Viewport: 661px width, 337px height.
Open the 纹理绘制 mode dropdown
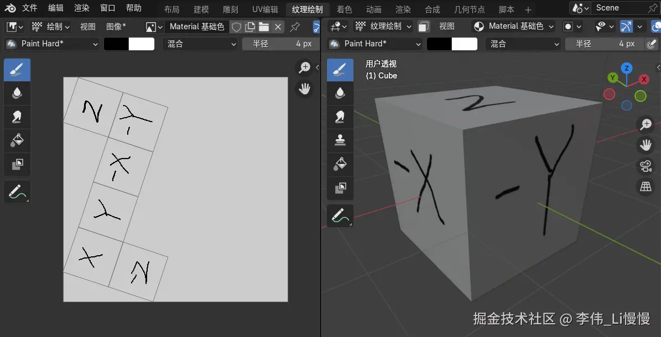(x=383, y=27)
